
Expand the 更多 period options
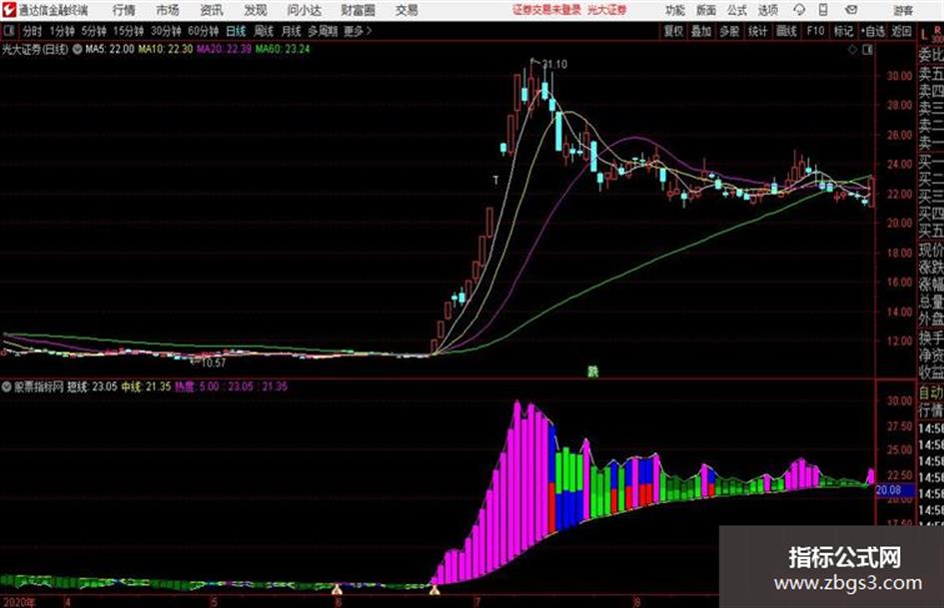point(358,31)
